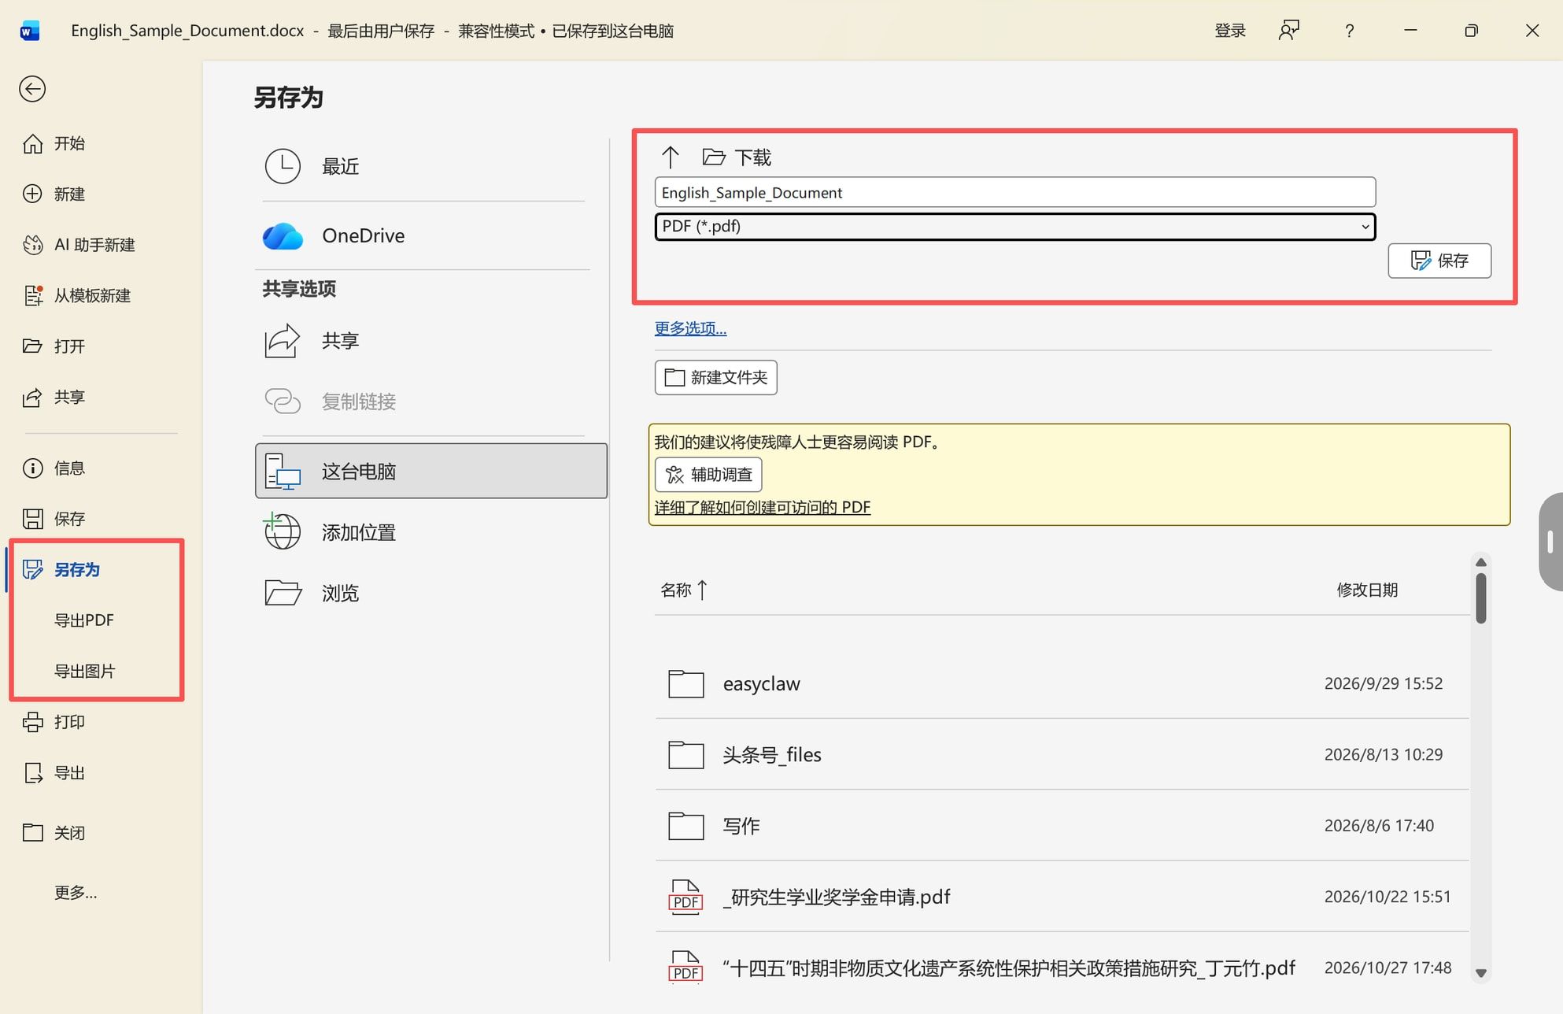
Task: Click 登录 in the title bar
Action: click(1230, 31)
